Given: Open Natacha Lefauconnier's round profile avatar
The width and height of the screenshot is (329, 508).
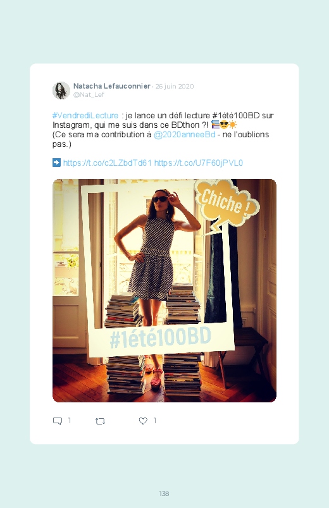Looking at the screenshot, I should 61,90.
